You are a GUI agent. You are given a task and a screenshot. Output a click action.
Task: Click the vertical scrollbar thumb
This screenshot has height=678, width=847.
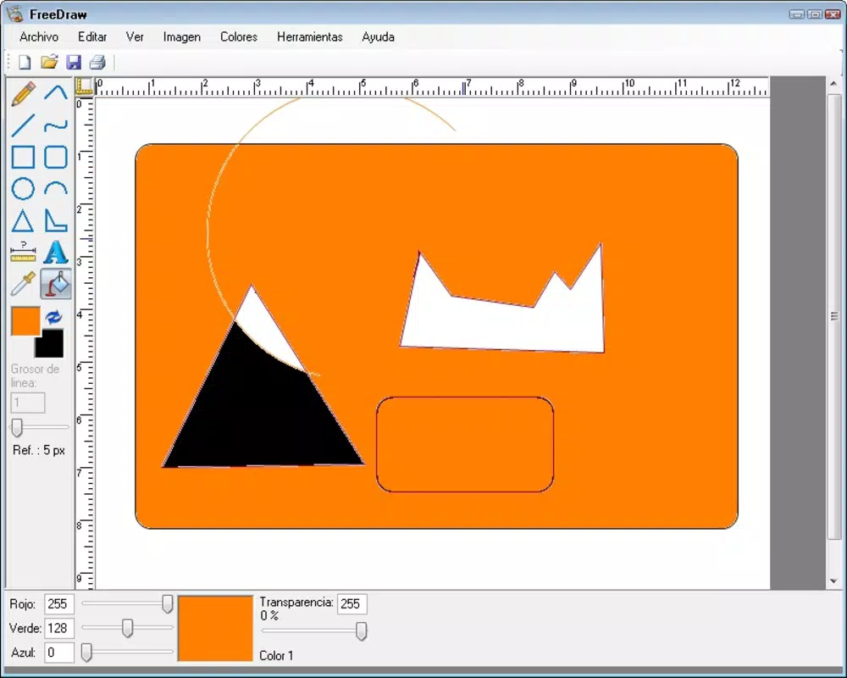tap(833, 316)
